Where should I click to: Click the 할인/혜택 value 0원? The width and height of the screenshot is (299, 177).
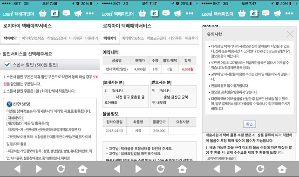pyautogui.click(x=170, y=69)
